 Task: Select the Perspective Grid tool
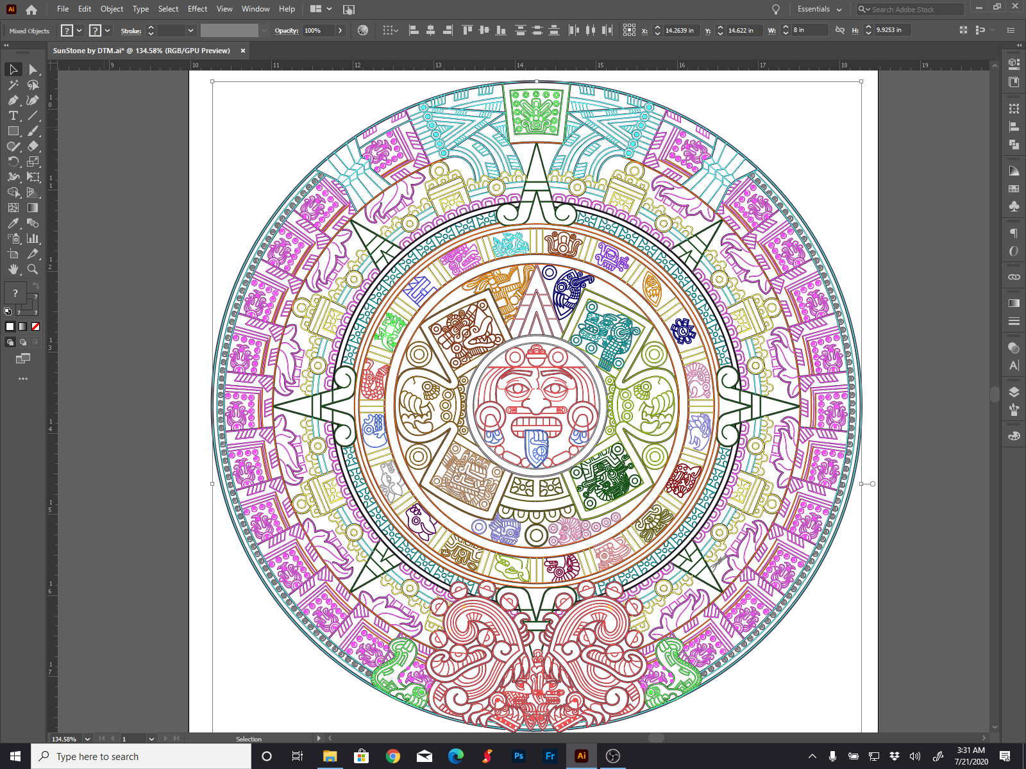(x=33, y=192)
